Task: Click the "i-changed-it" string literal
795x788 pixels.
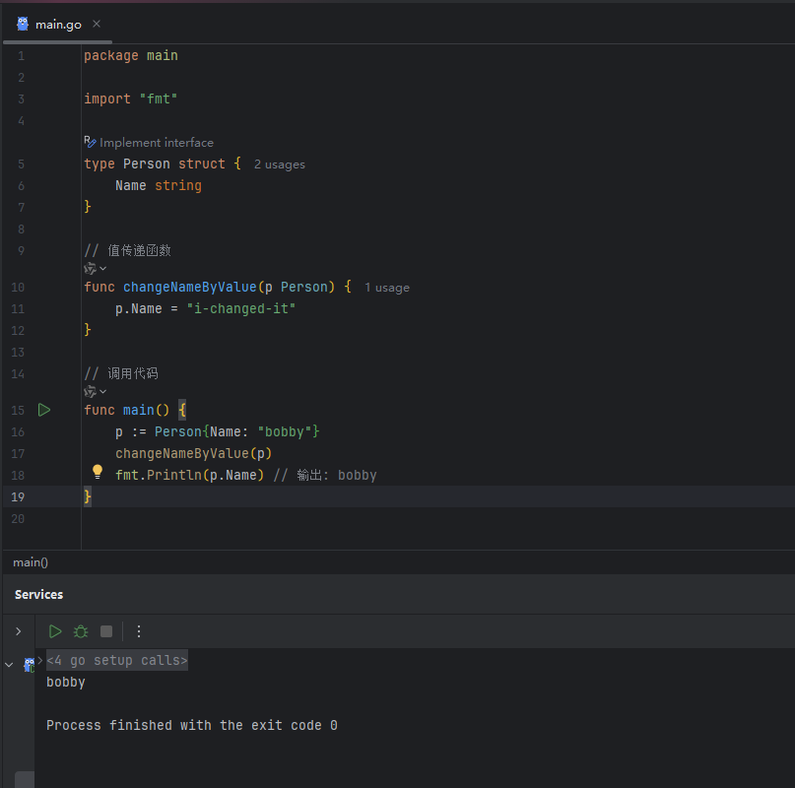Action: tap(240, 309)
